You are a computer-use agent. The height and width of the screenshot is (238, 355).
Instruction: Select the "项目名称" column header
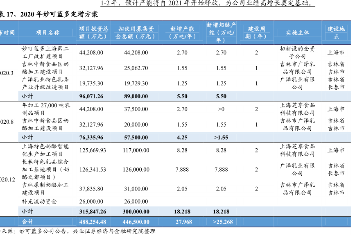(x=48, y=33)
